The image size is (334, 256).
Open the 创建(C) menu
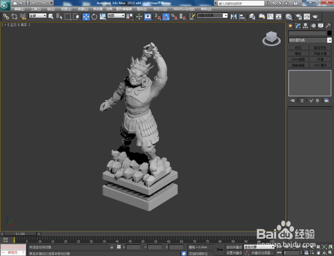(83, 9)
